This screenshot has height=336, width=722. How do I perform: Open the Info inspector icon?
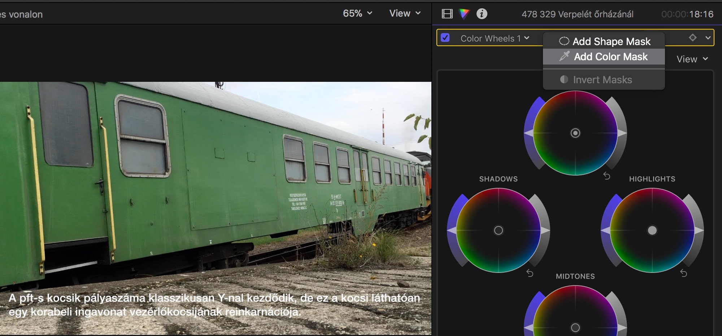click(x=482, y=14)
